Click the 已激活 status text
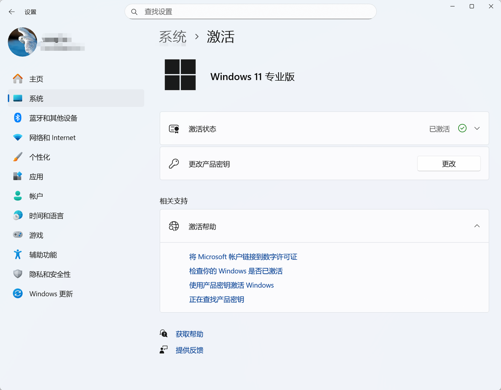The height and width of the screenshot is (390, 501). 439,129
